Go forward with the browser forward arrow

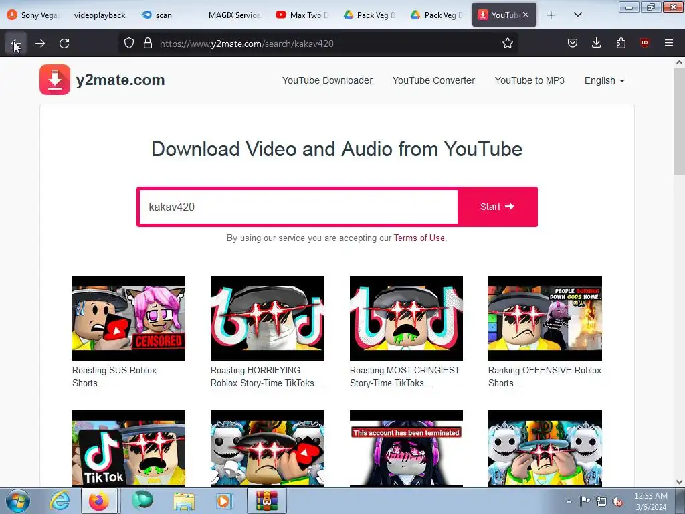(40, 44)
